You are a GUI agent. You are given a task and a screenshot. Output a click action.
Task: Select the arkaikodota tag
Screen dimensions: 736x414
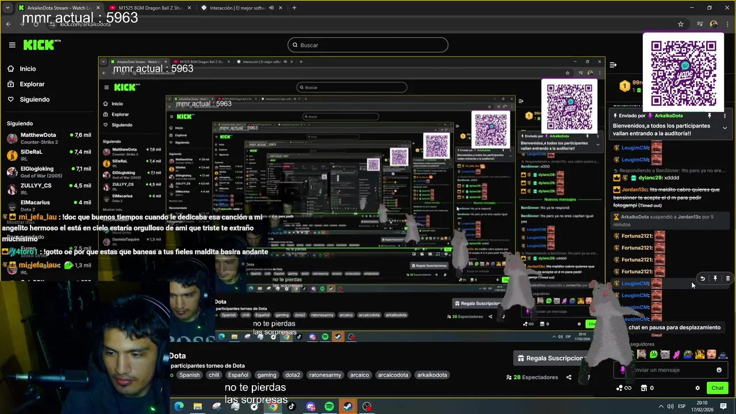point(432,375)
